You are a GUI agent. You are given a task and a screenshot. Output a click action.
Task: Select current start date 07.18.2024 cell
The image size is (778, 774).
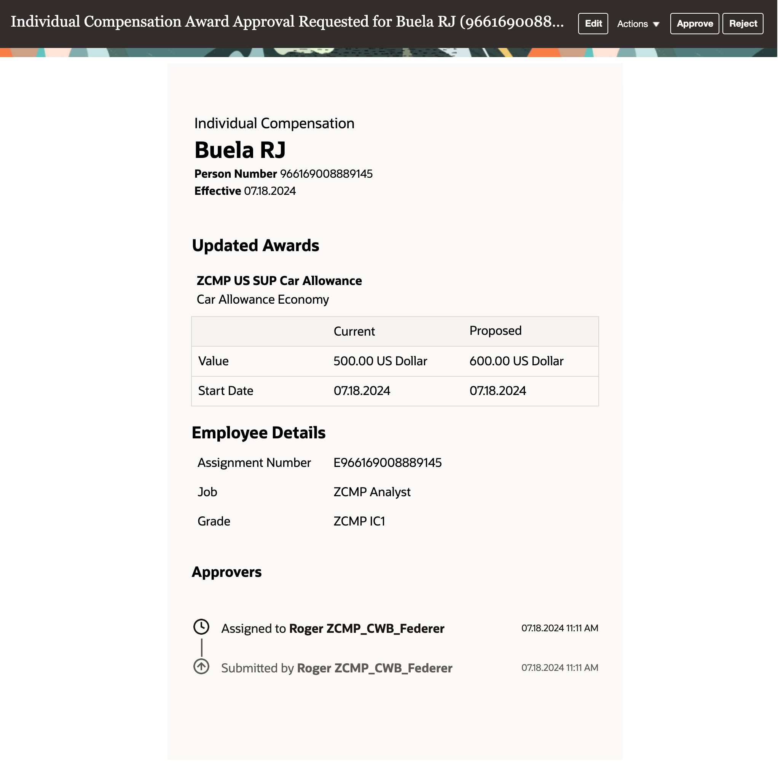(x=362, y=391)
